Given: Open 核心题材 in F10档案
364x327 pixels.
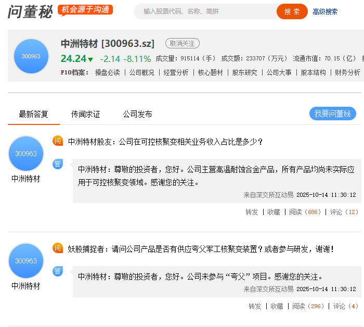Looking at the screenshot, I should 210,72.
